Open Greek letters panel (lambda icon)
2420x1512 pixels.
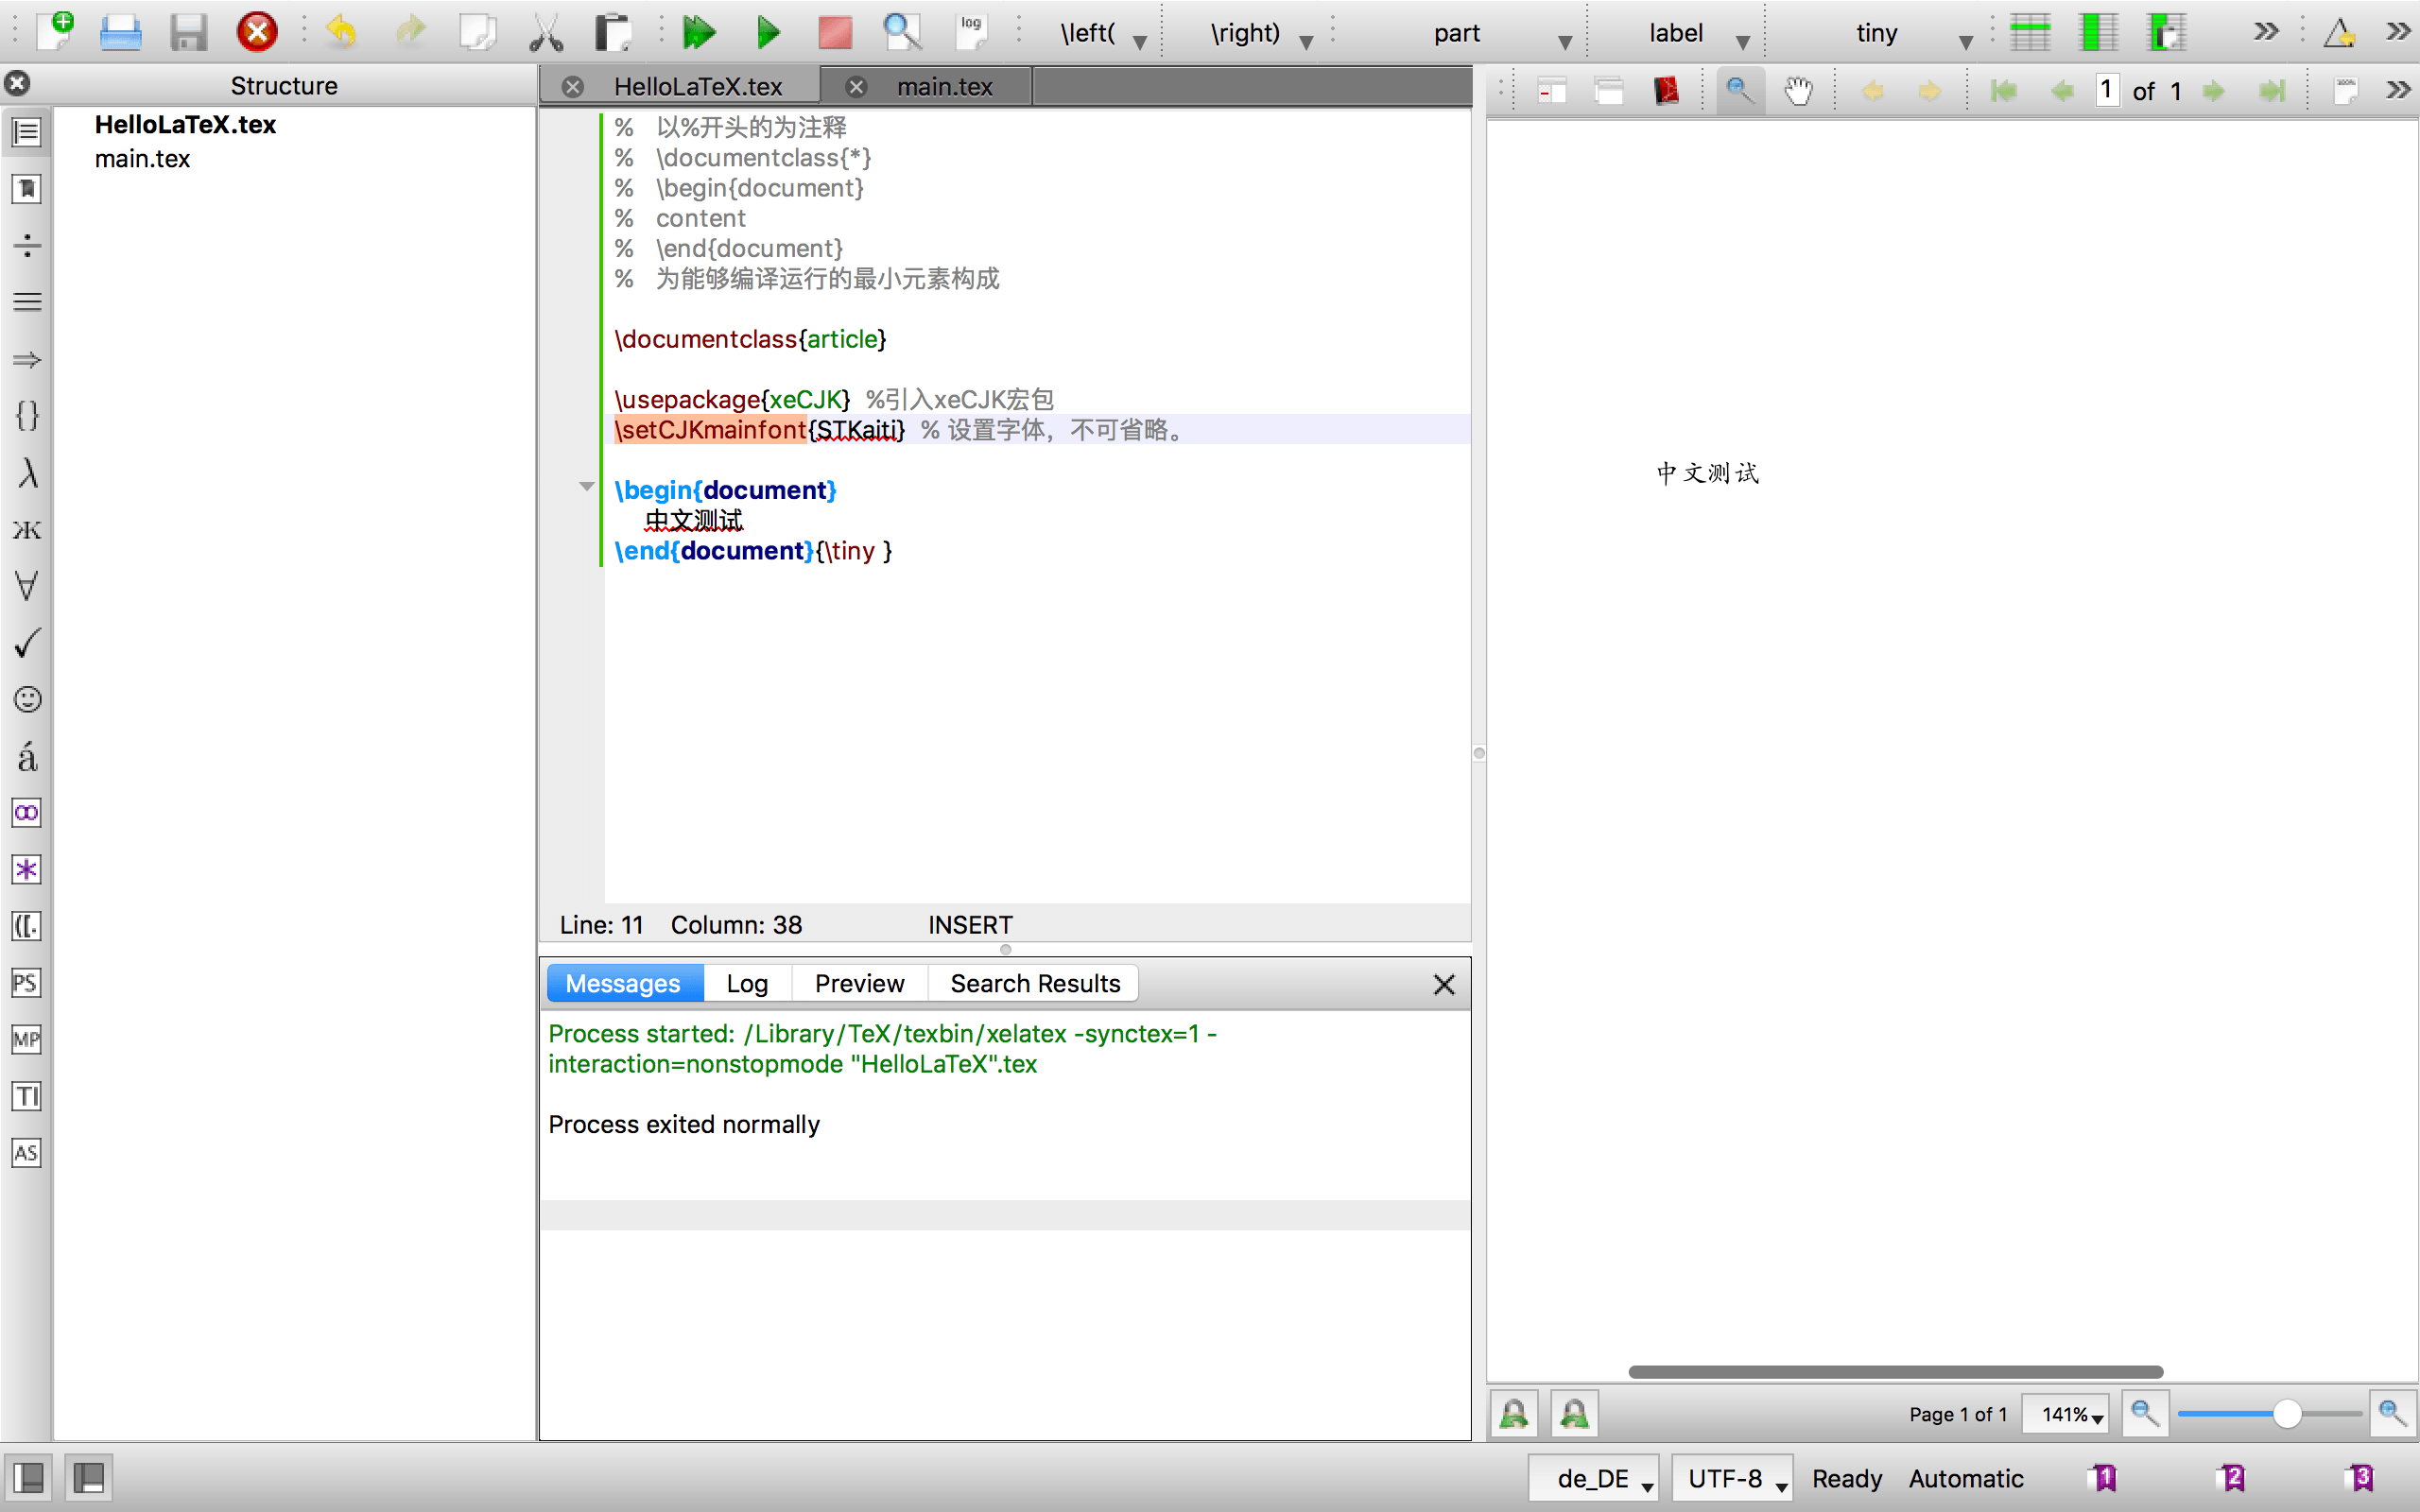27,472
